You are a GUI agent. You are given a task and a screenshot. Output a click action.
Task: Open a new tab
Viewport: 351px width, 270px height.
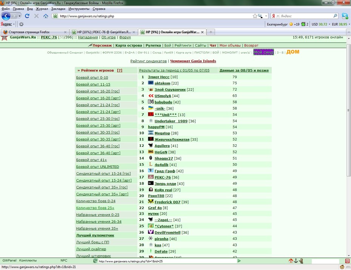click(211, 32)
